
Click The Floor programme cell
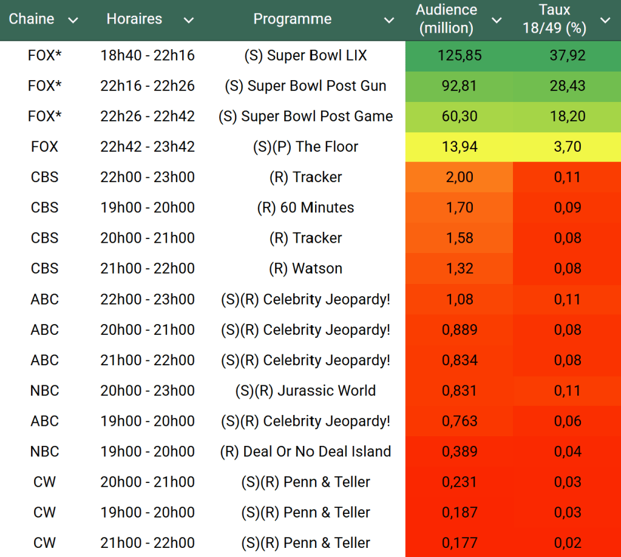tap(305, 147)
